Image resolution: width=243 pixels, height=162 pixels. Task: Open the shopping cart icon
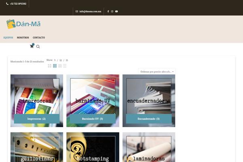point(32,46)
